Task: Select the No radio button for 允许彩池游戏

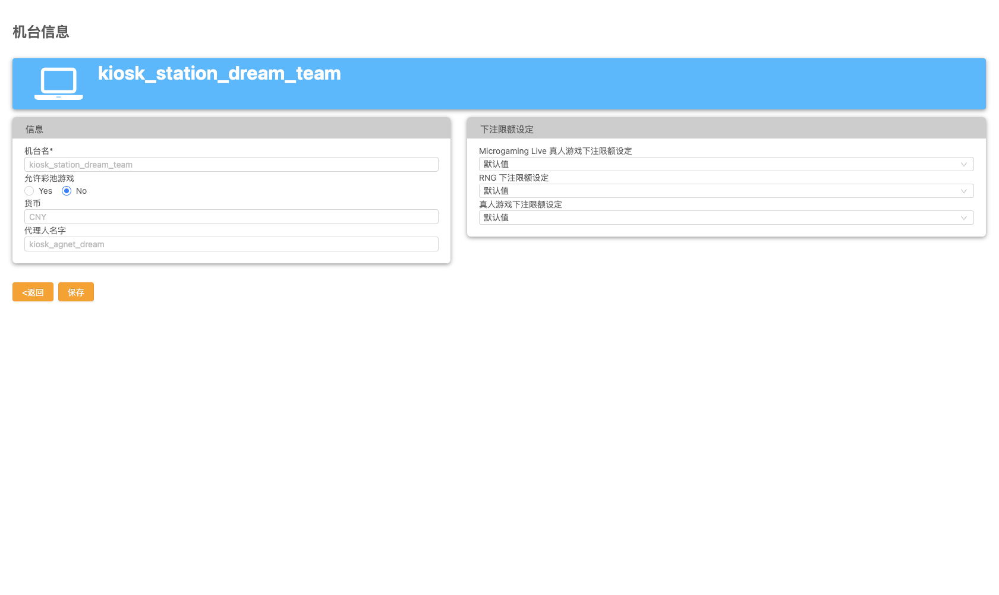Action: [x=67, y=191]
